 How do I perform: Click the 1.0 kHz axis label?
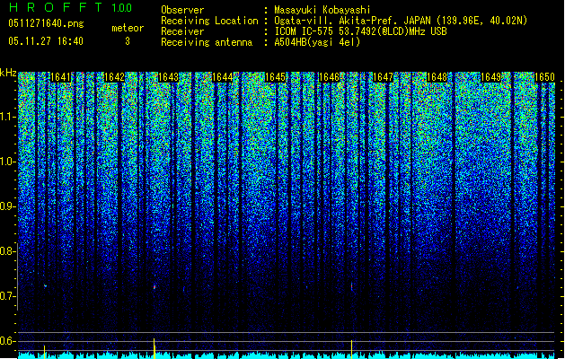point(8,162)
